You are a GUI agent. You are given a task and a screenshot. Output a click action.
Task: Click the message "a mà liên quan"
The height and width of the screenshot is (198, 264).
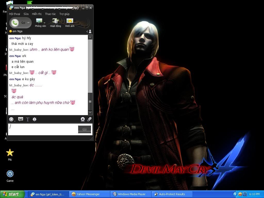coord(23,61)
